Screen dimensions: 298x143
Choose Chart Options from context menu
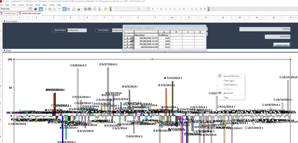(231, 85)
